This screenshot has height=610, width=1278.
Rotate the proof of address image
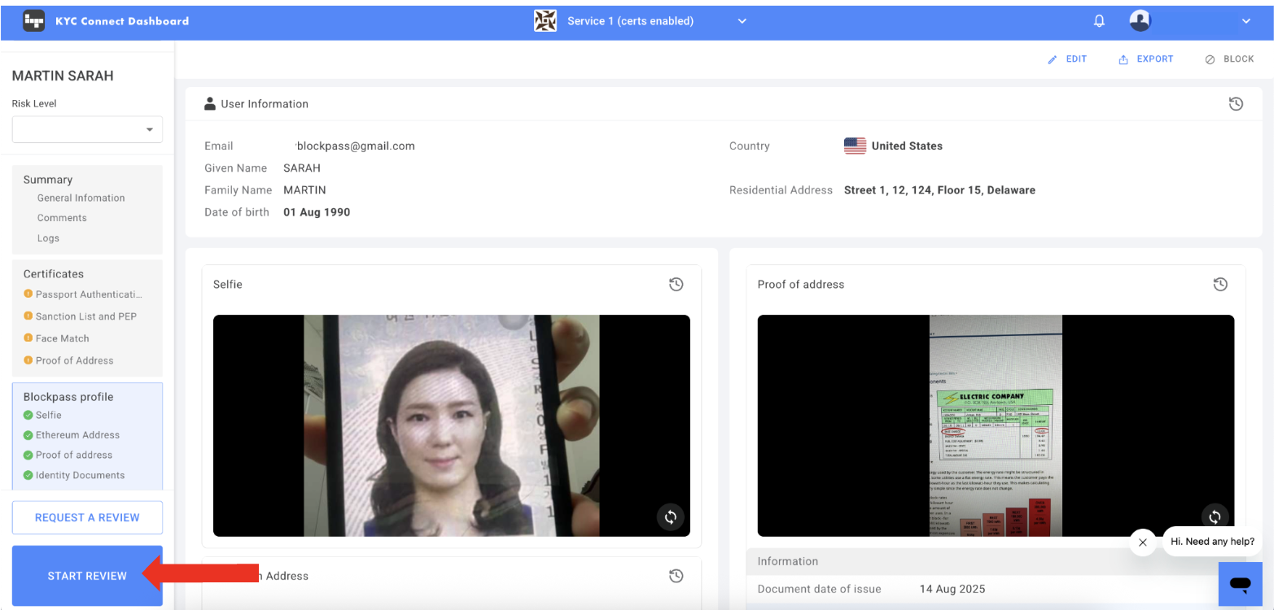click(x=1215, y=516)
